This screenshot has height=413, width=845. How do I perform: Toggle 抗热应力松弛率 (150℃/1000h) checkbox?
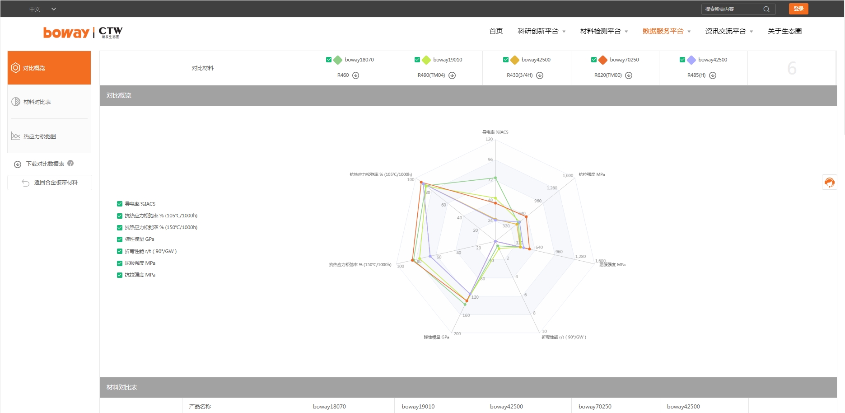tap(120, 228)
